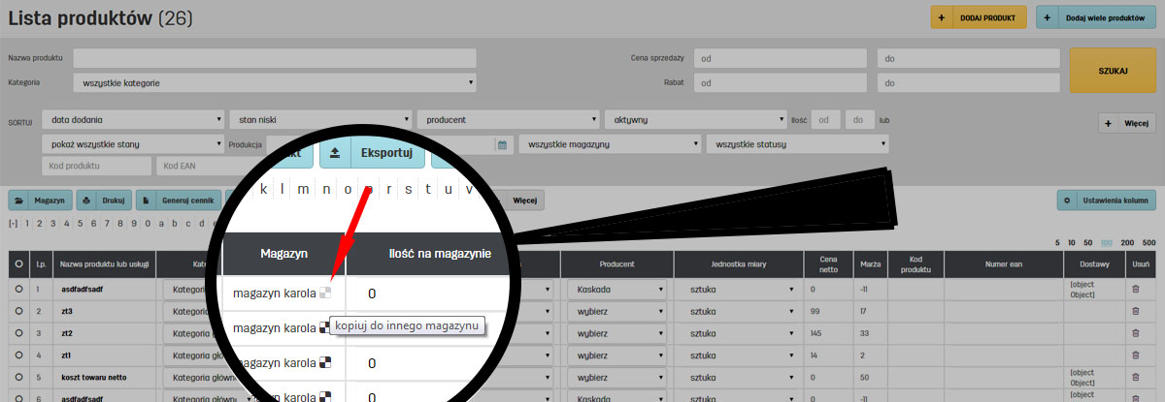Screen dimensions: 1165x402
Task: Select the radio circle for row 1
Action: pyautogui.click(x=18, y=289)
